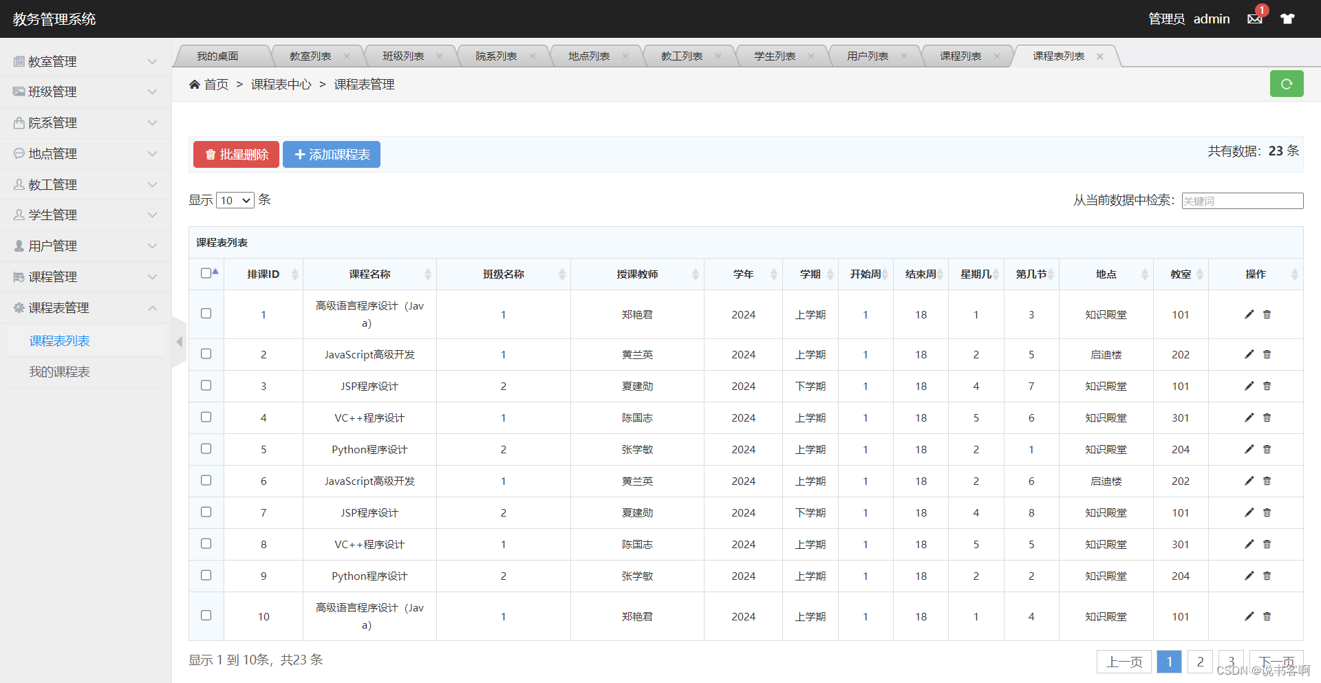The image size is (1321, 683).
Task: Edit schedule row ID 8
Action: click(x=1249, y=544)
